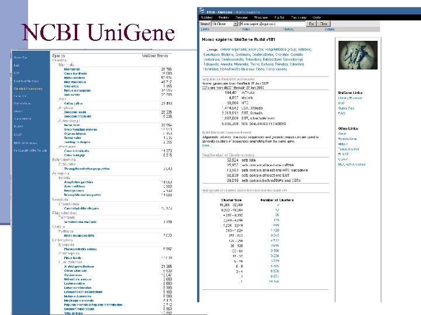
Task: Open HomoloGene in left blue sidebar
Action: click(x=22, y=103)
